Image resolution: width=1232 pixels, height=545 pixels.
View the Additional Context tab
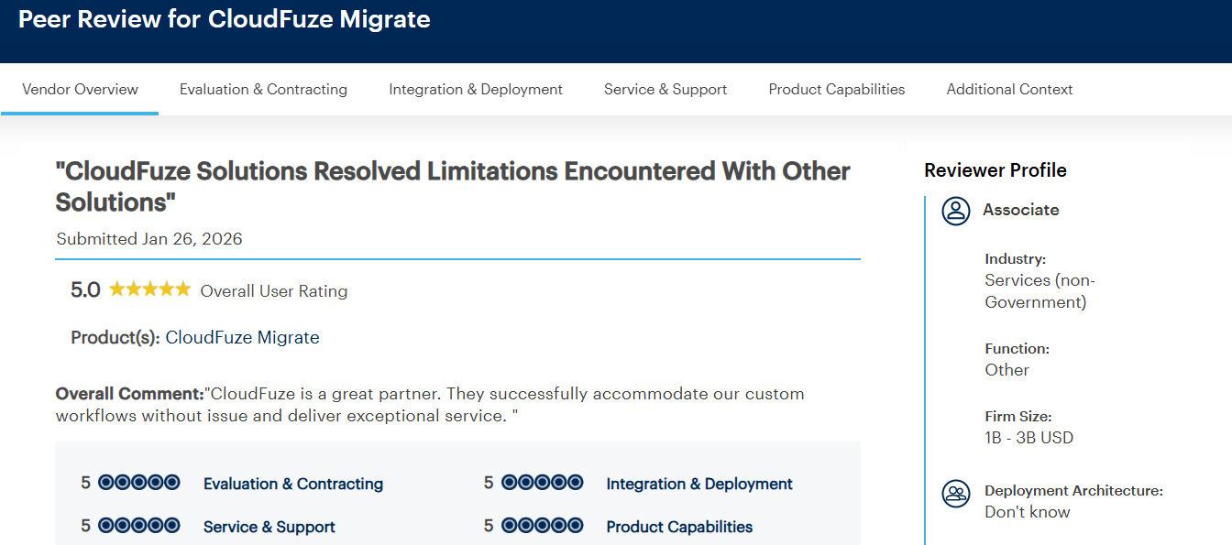coord(1009,89)
